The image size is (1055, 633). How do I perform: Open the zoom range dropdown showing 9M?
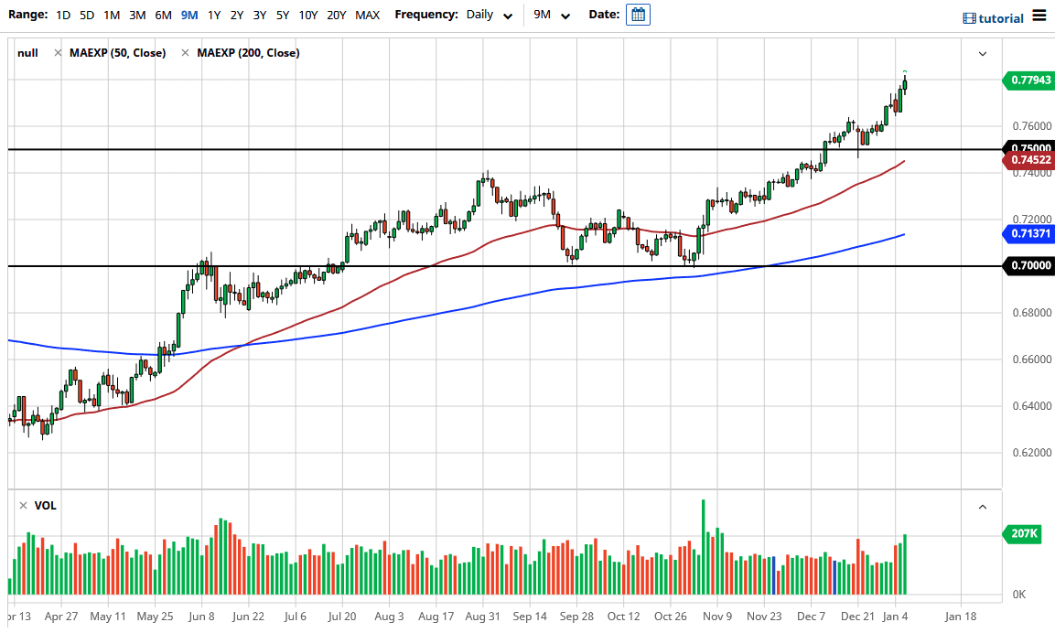(550, 15)
